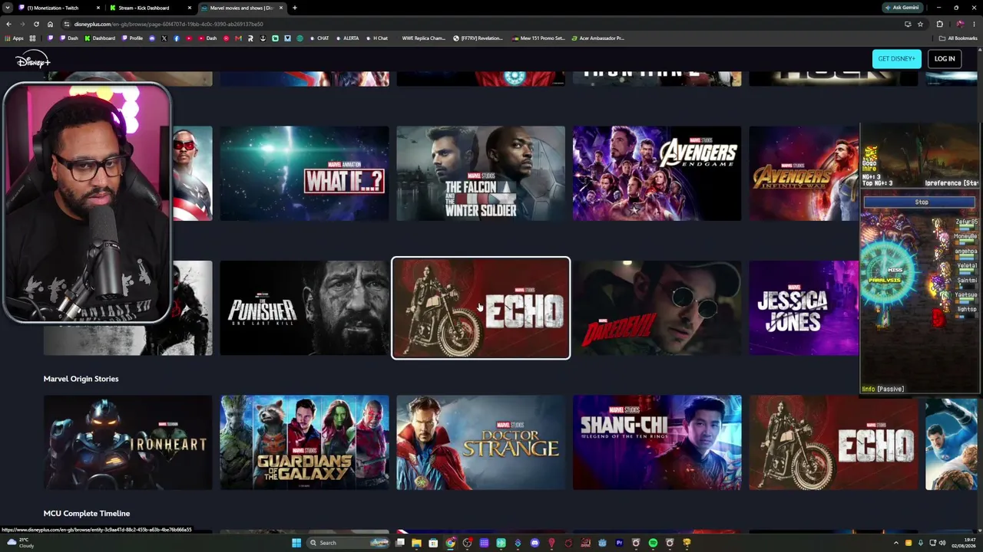
Task: Switch to the Monetization - Twitch tab
Action: [x=58, y=8]
